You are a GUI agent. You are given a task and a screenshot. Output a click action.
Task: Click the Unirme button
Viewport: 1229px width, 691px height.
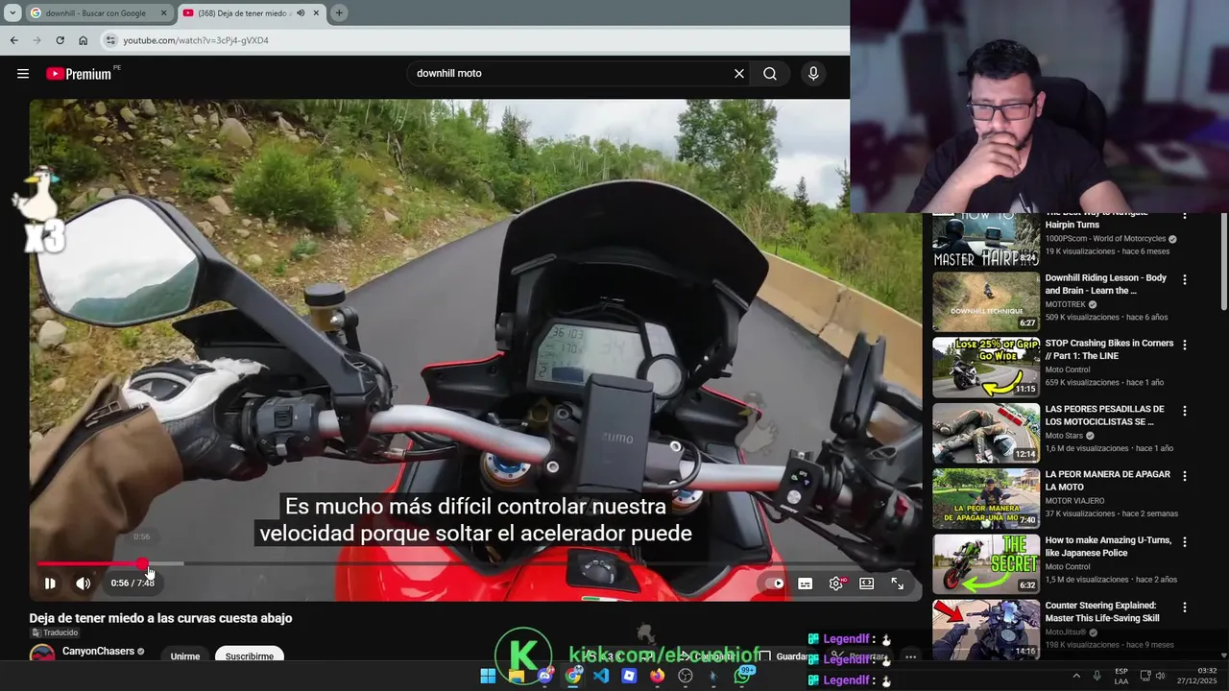coord(185,656)
